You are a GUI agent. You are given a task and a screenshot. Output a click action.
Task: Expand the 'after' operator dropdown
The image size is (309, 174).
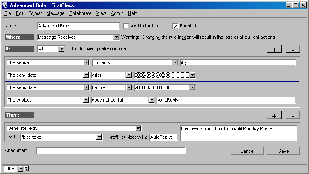129,75
